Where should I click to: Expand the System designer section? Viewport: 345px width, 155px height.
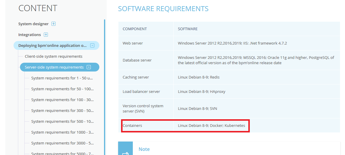(53, 24)
